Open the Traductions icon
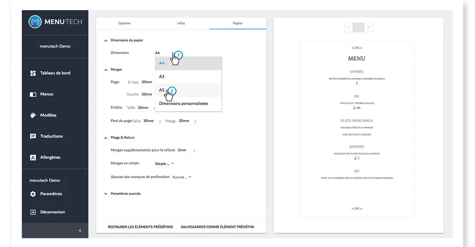 pos(33,136)
